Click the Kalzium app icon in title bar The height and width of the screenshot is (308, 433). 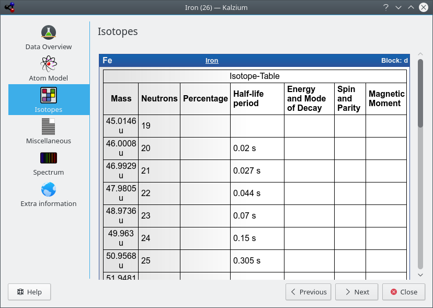pyautogui.click(x=9, y=7)
